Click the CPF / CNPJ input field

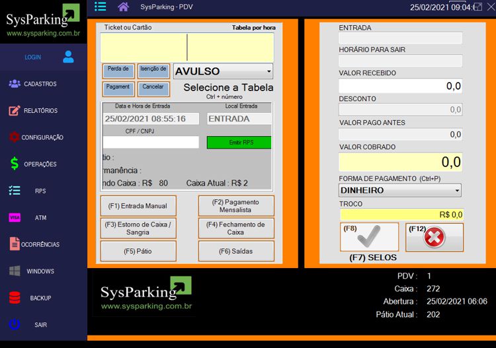point(151,142)
